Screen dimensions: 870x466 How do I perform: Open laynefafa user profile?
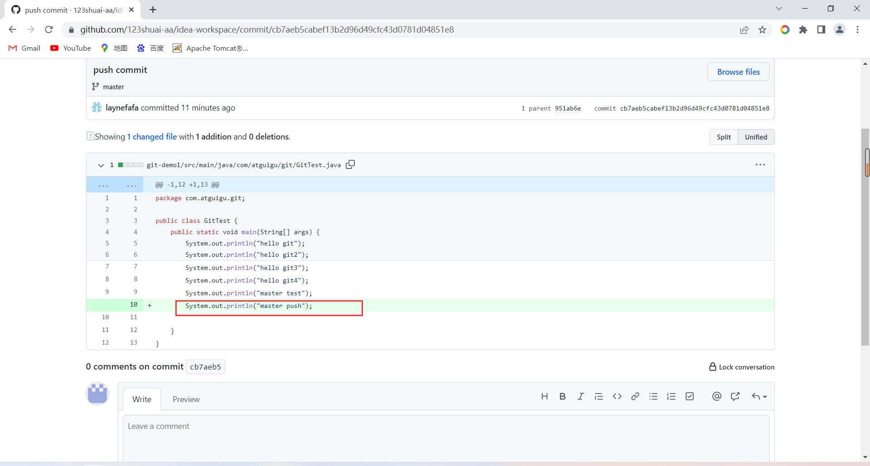point(122,108)
